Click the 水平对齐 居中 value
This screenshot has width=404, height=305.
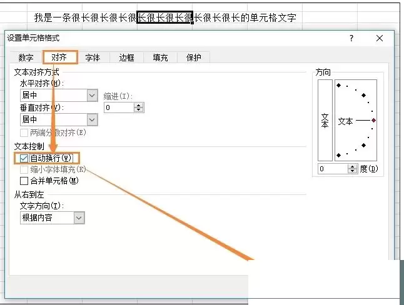coord(29,95)
